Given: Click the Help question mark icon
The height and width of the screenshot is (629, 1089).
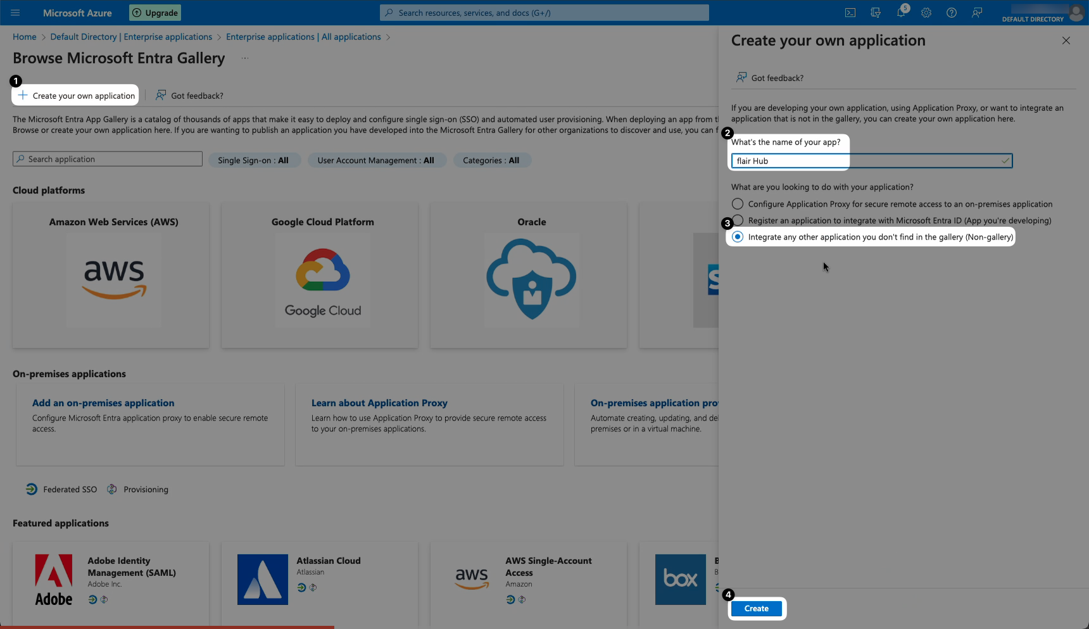Looking at the screenshot, I should [x=952, y=13].
